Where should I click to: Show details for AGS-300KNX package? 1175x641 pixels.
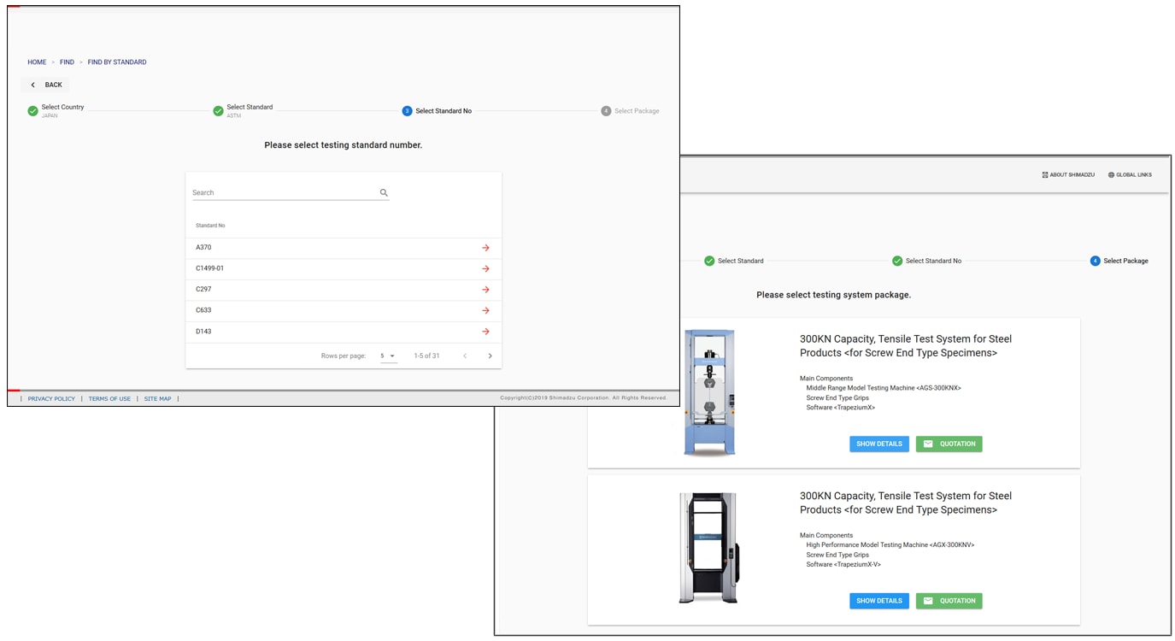click(x=878, y=444)
